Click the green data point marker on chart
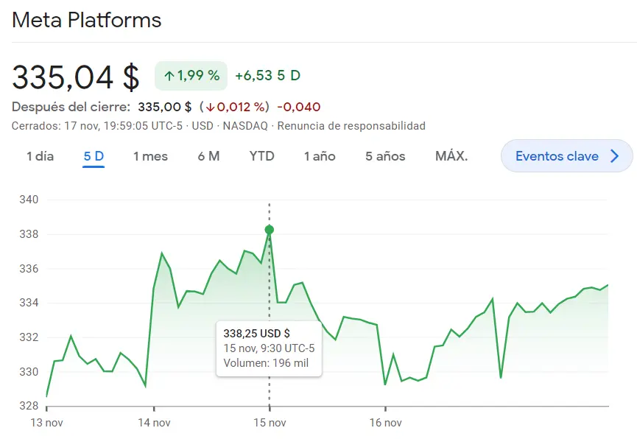Screen dimensions: 637x439 [270, 229]
